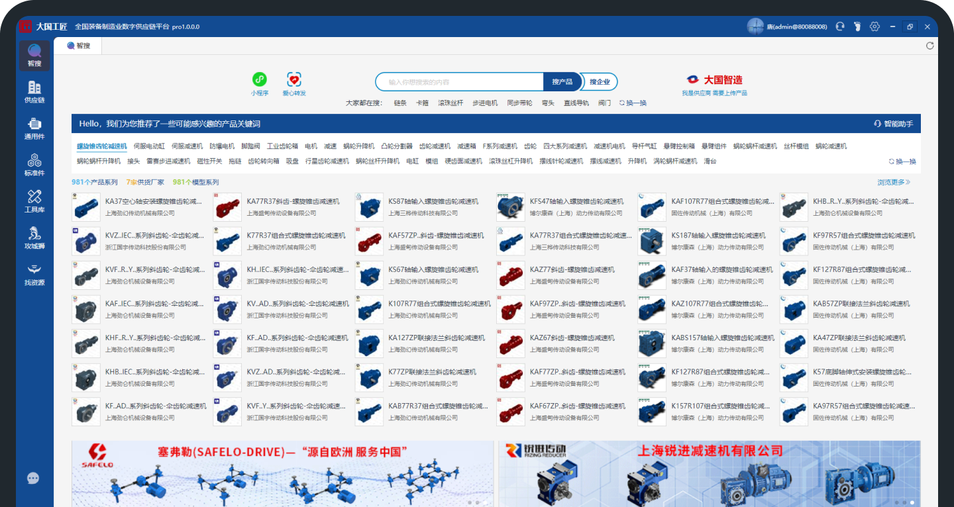Click the 找资源 sidebar icon
The width and height of the screenshot is (954, 507).
[34, 273]
